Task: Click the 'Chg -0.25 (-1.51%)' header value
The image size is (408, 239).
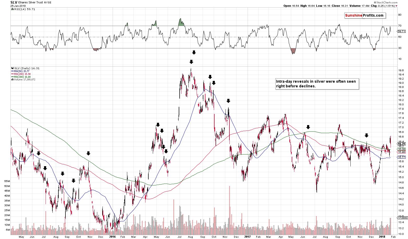Action: tap(383, 6)
